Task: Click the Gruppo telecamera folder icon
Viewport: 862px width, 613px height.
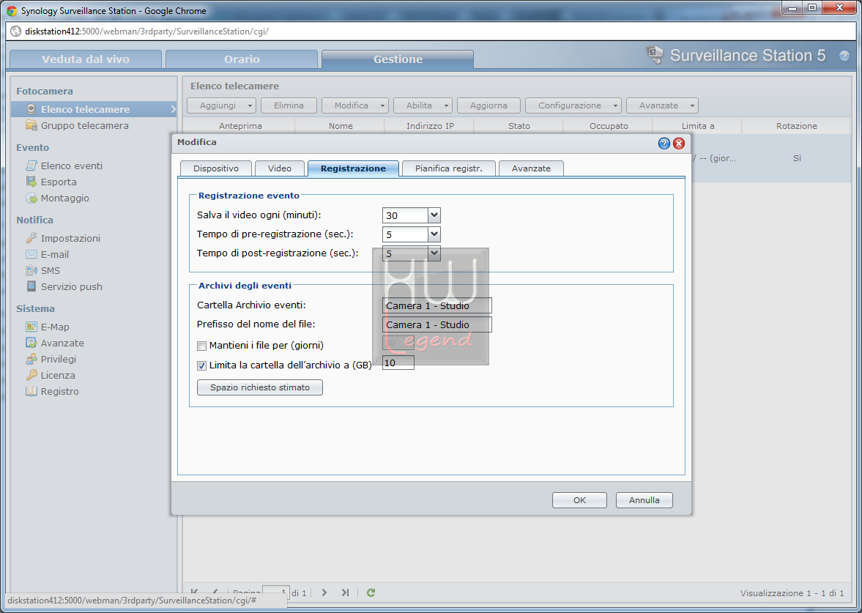Action: click(31, 125)
